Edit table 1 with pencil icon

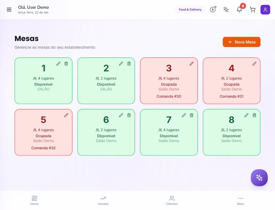click(x=58, y=64)
